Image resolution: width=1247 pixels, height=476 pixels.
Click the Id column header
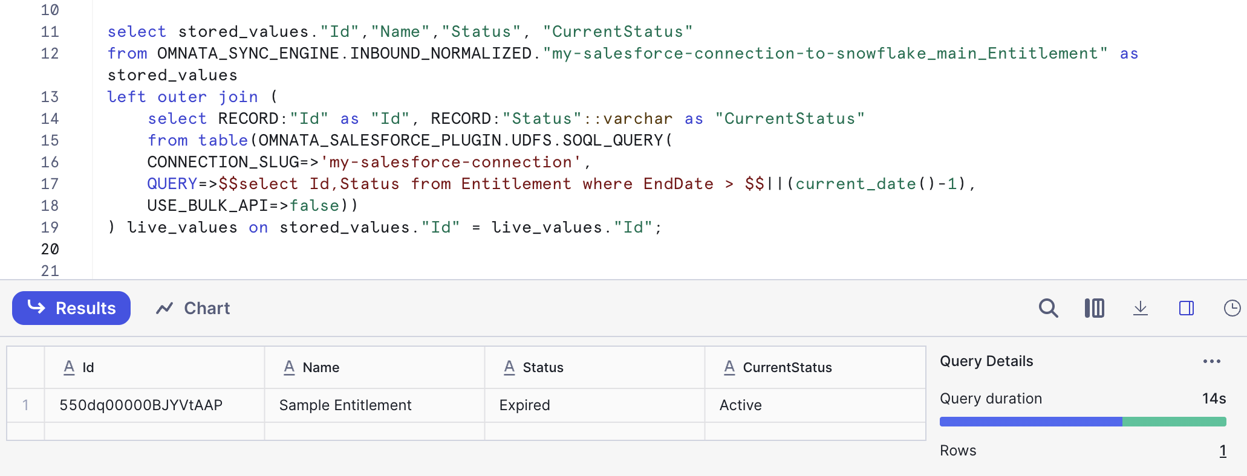88,367
